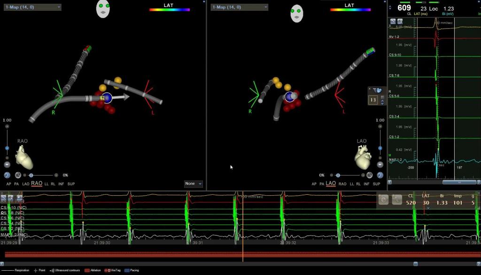This screenshot has height=275, width=481.
Task: Expand the None dropdown in left view
Action: click(193, 183)
